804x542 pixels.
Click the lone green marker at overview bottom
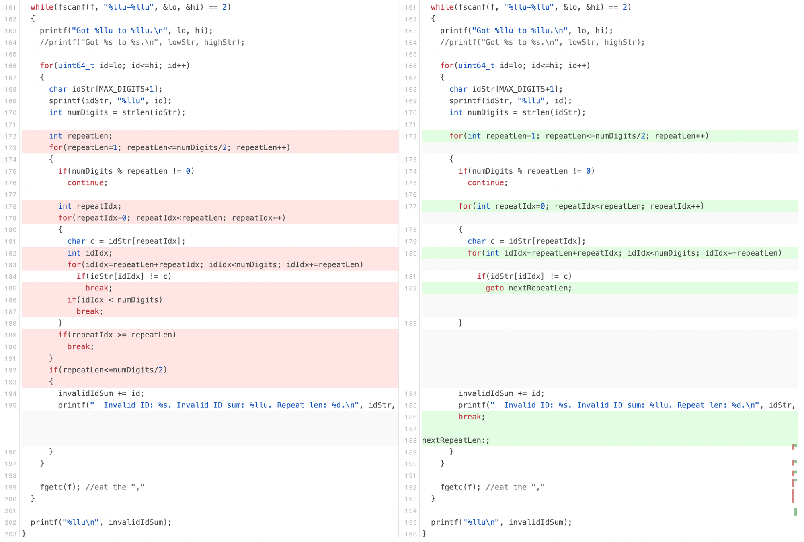[796, 511]
